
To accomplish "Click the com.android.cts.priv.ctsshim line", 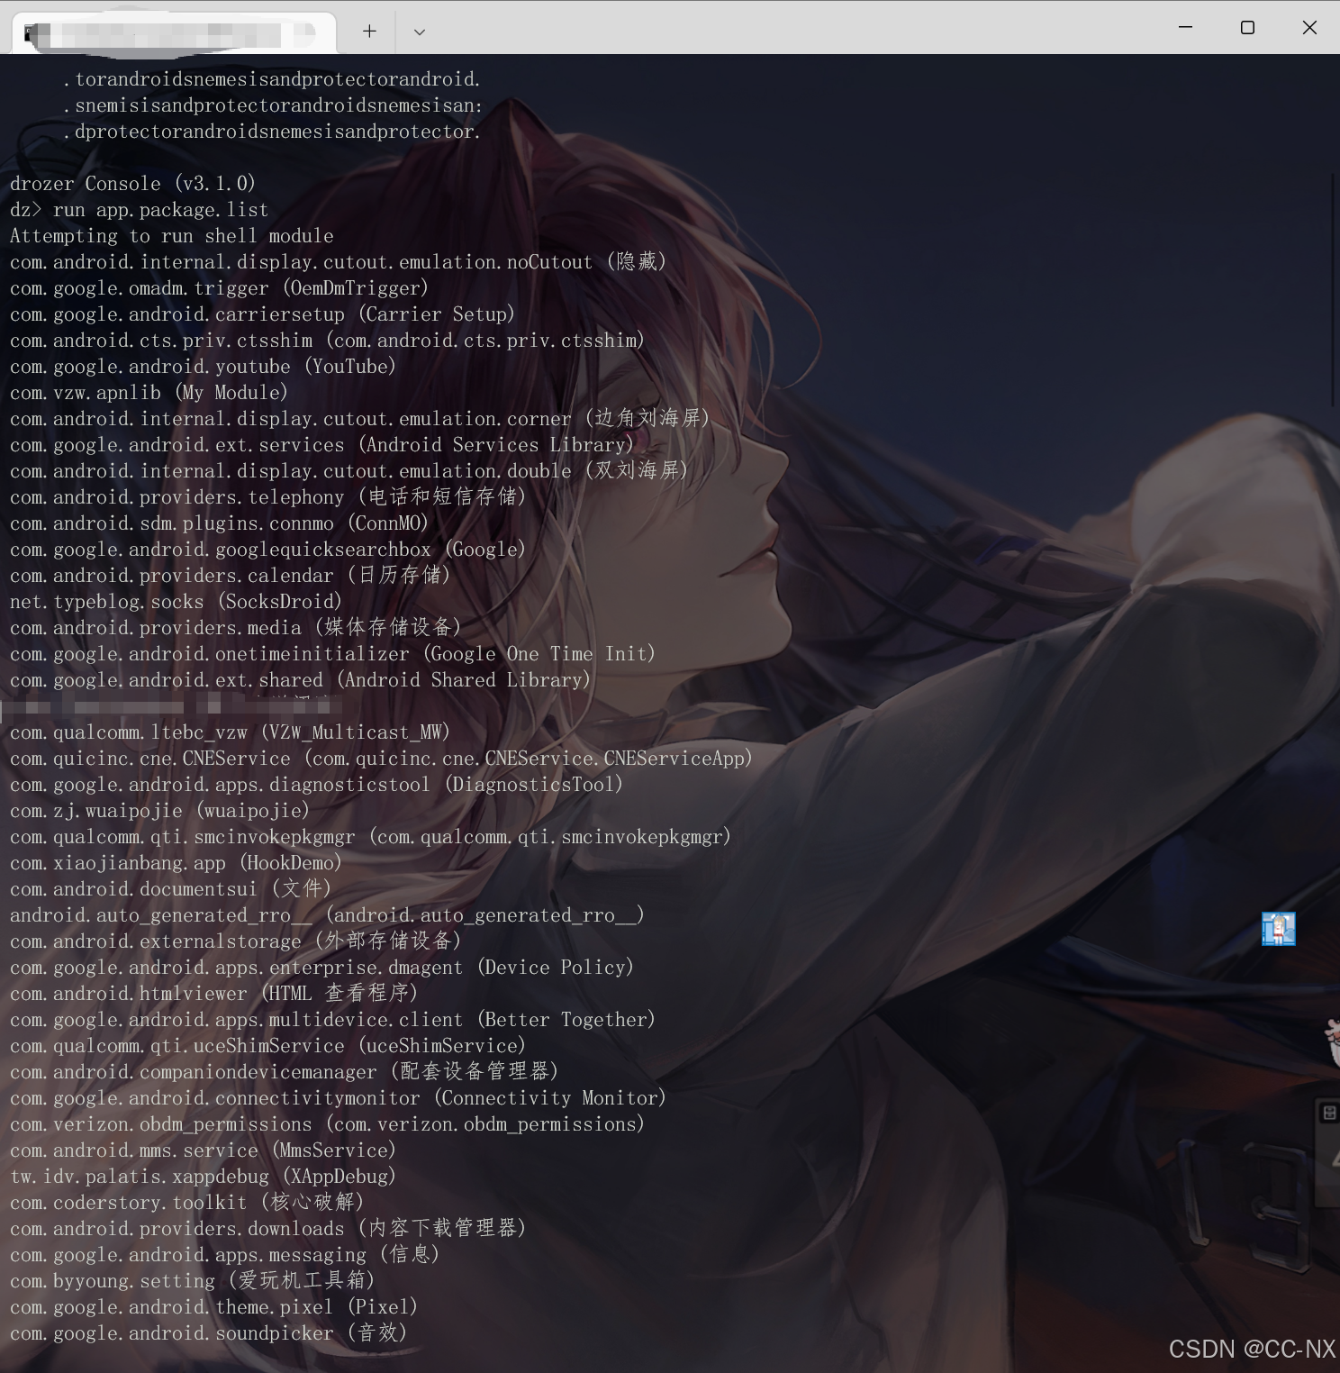I will point(328,341).
